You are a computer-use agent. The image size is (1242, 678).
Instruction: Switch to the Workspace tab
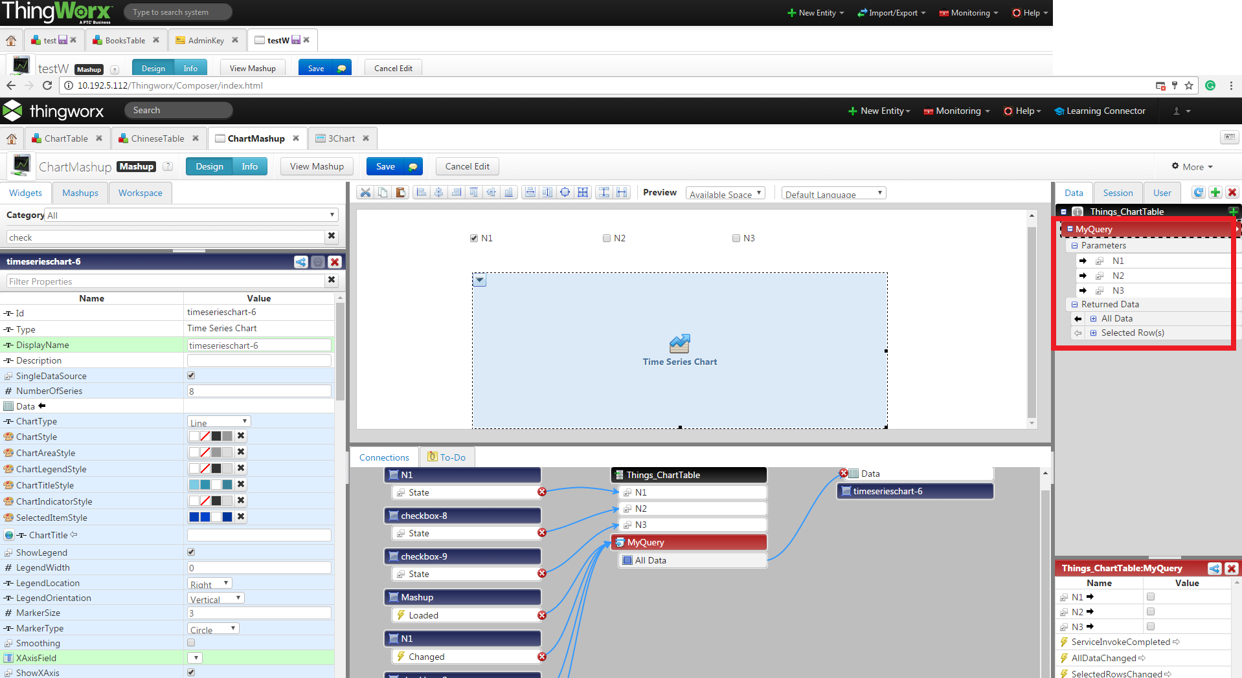(141, 193)
